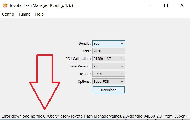Expand the Tune Version dropdown
The height and width of the screenshot is (120, 190).
[108, 66]
